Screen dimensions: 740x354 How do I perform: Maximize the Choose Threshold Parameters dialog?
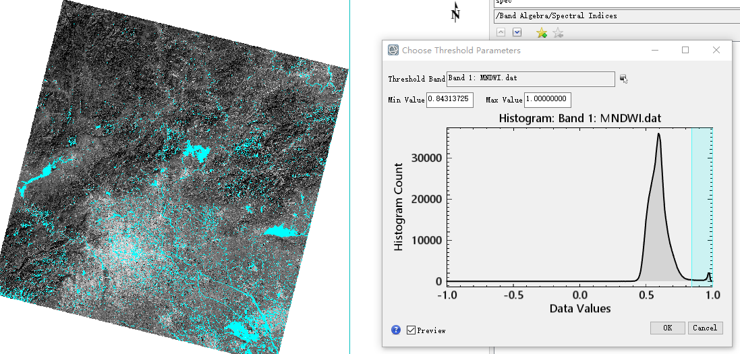pos(685,50)
